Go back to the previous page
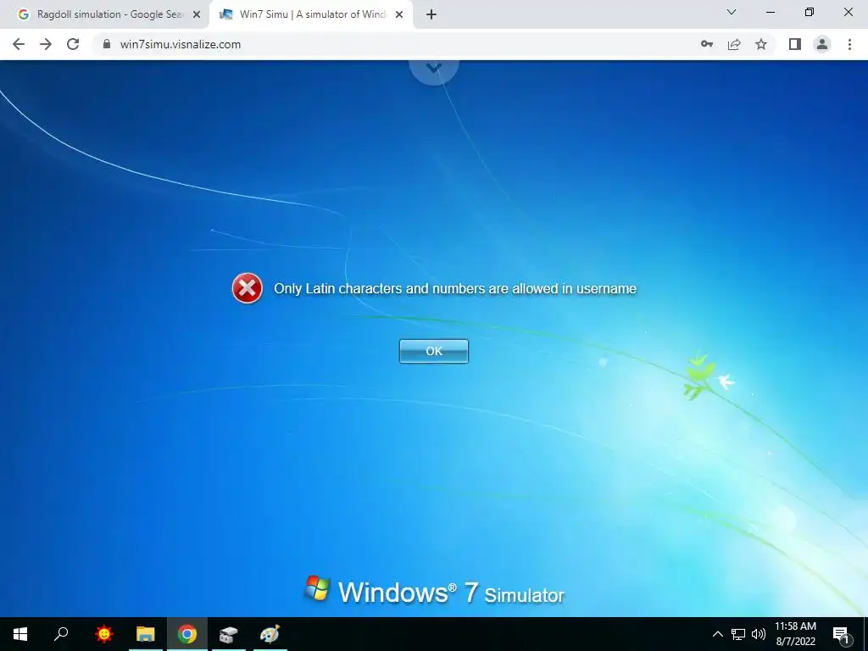Viewport: 868px width, 651px height. point(19,44)
